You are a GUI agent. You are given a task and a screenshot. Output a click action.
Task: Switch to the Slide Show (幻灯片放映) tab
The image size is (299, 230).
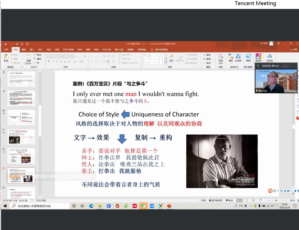(x=68, y=50)
